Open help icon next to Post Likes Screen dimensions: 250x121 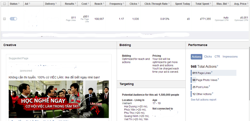[209, 86]
